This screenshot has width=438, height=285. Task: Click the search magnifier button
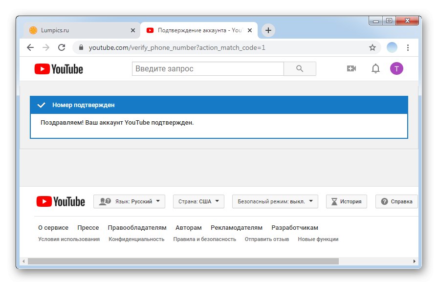pos(300,69)
